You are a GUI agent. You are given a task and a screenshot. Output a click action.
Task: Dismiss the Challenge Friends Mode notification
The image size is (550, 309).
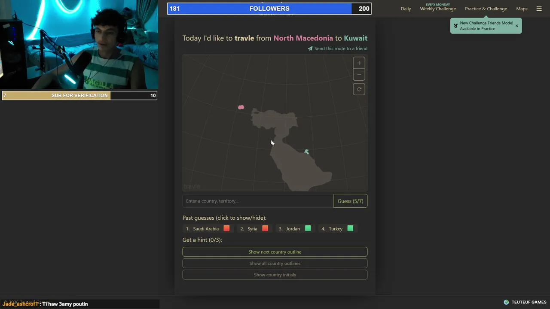tap(516, 26)
